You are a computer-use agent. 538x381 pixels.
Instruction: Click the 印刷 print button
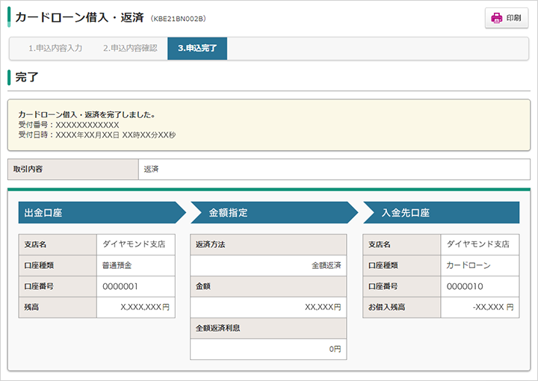tap(507, 18)
